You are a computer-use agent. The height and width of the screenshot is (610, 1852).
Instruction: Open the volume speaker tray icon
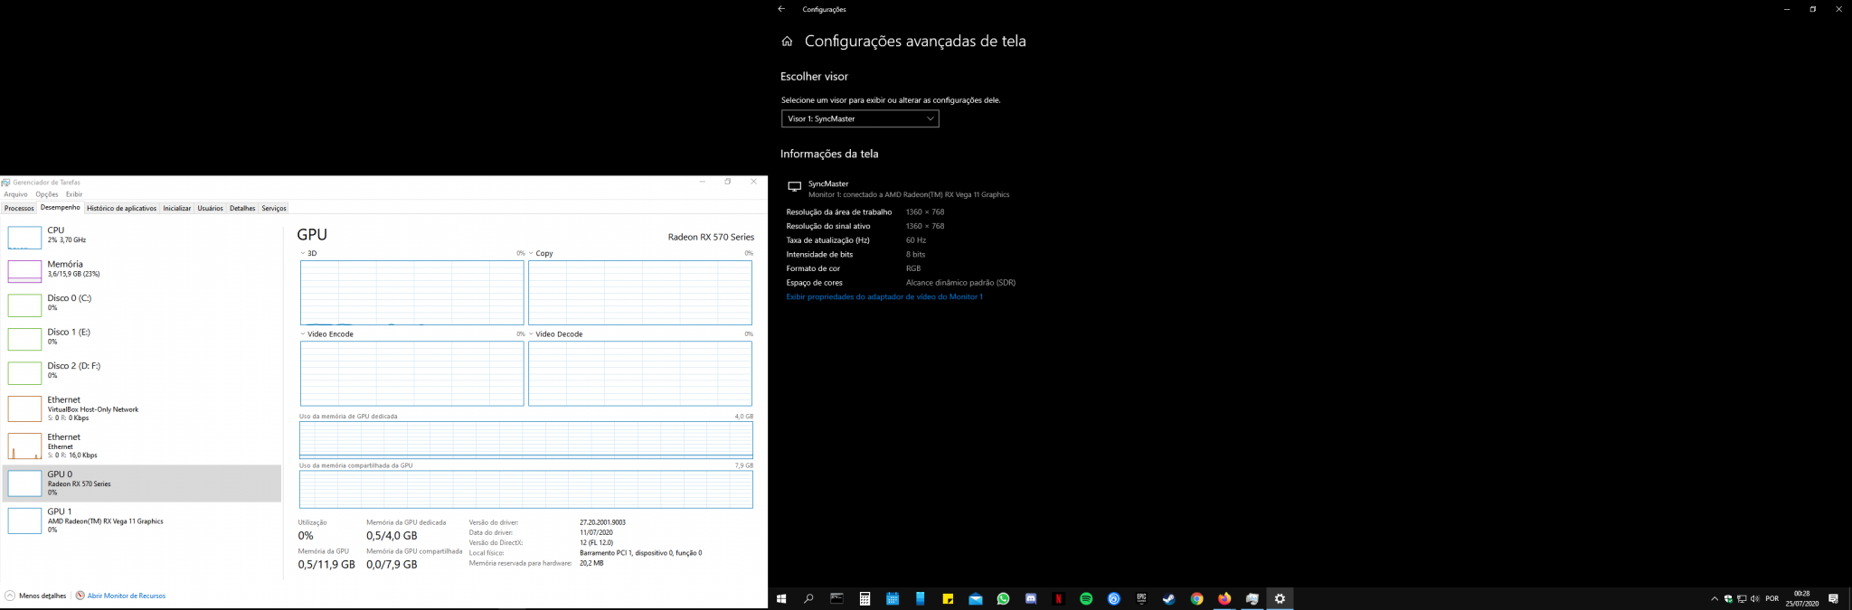pos(1755,598)
